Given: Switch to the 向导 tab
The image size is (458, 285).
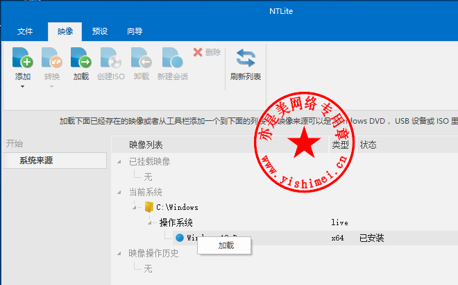Looking at the screenshot, I should [135, 31].
